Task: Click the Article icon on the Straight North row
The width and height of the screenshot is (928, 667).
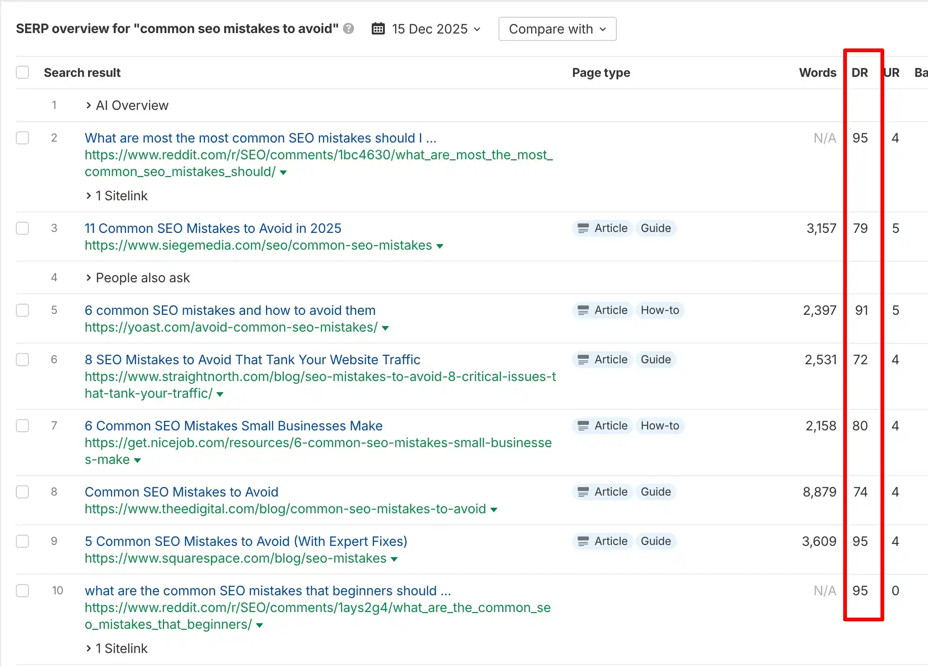Action: (x=583, y=360)
